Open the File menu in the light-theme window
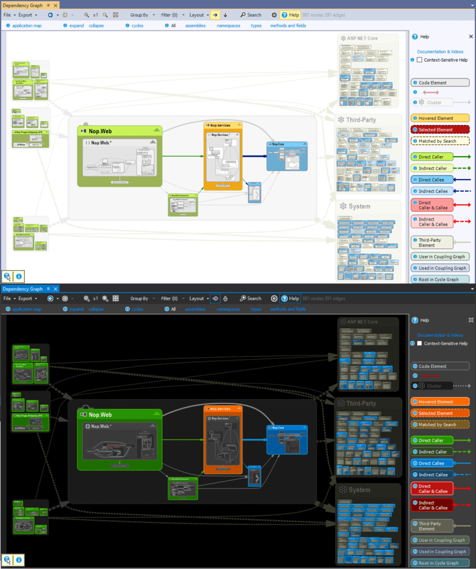The image size is (476, 569). tap(9, 15)
